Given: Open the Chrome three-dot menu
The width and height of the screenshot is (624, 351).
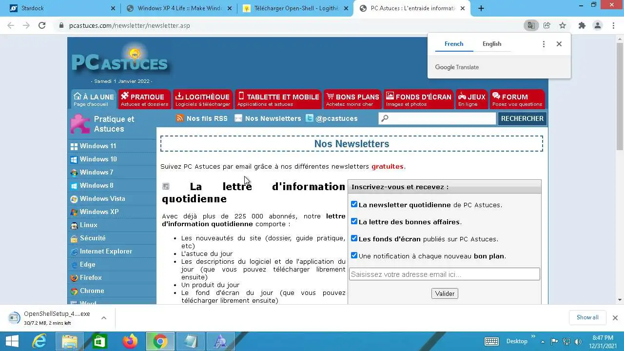Looking at the screenshot, I should point(613,25).
